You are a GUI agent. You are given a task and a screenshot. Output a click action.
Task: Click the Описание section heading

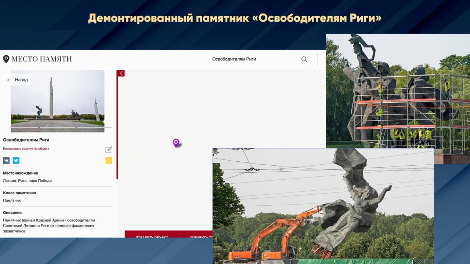pyautogui.click(x=12, y=213)
